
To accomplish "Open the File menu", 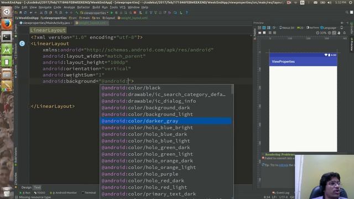I will (17, 7).
